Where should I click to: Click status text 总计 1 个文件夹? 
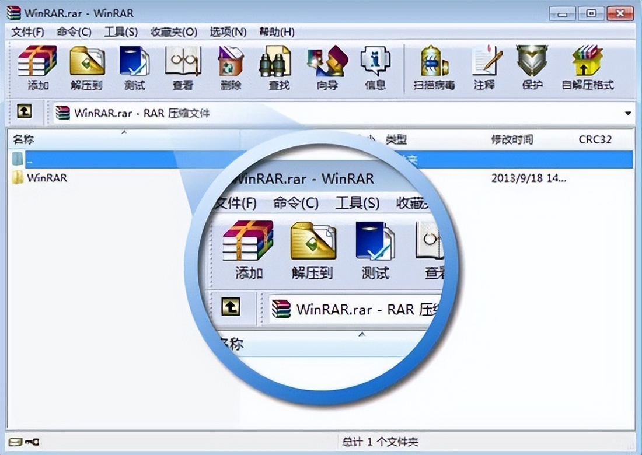tap(381, 442)
